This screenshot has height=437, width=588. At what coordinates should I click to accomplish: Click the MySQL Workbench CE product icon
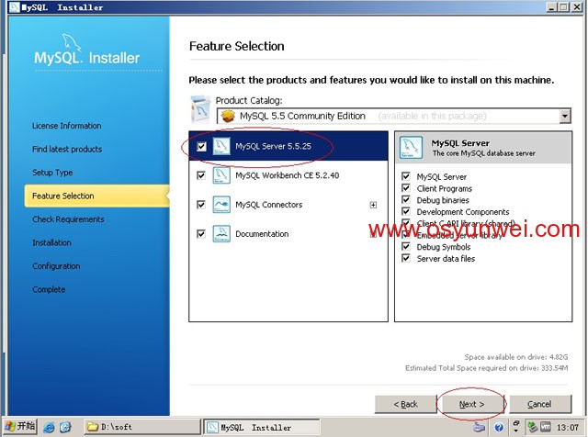(x=221, y=175)
